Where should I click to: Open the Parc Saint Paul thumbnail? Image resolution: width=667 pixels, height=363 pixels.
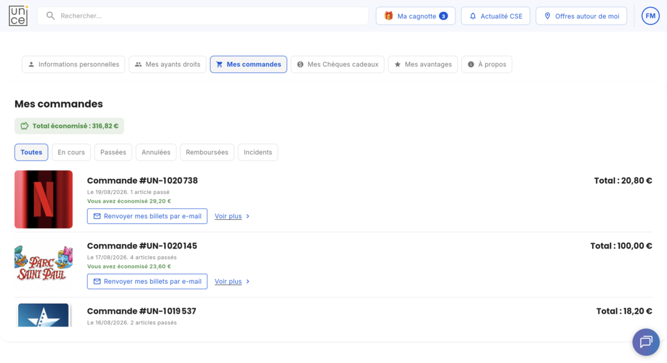click(44, 263)
